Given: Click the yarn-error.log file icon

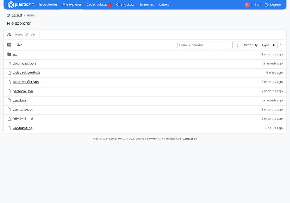Looking at the screenshot, I should 9,110.
